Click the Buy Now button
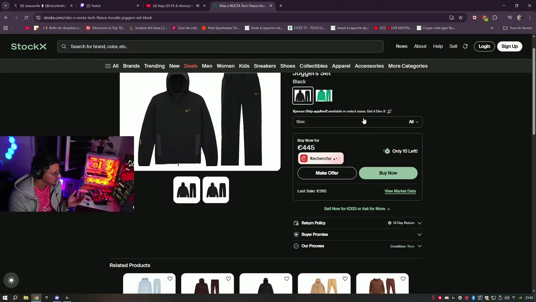The image size is (536, 302). pos(388,173)
